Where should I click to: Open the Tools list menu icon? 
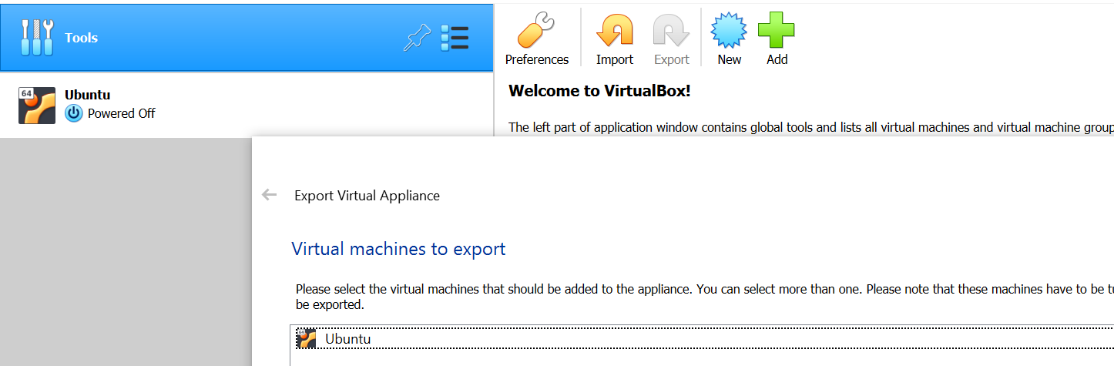point(455,38)
